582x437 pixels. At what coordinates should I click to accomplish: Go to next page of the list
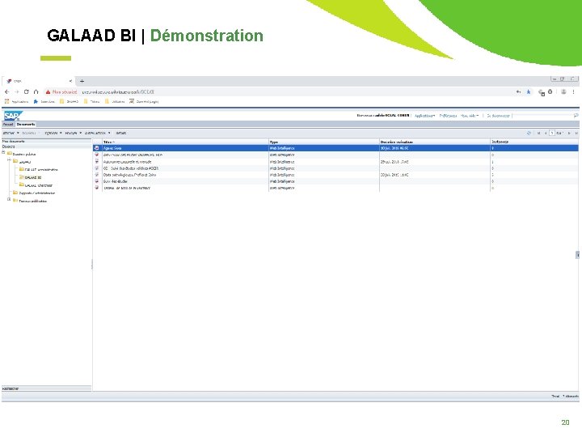tap(569, 133)
